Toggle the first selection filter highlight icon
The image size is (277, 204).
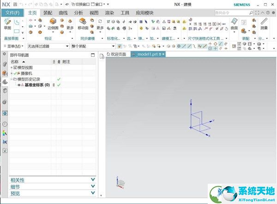tap(120, 46)
